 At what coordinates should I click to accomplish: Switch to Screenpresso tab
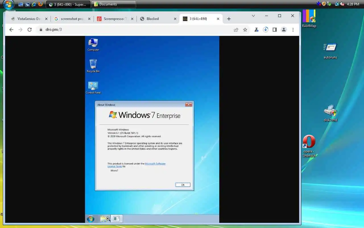pyautogui.click(x=115, y=19)
